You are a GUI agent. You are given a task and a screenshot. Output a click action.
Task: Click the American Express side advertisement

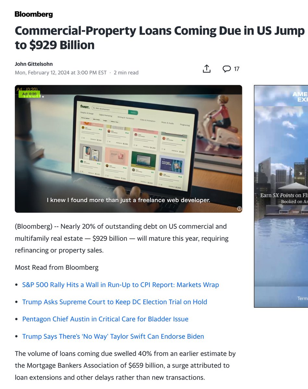(x=281, y=196)
